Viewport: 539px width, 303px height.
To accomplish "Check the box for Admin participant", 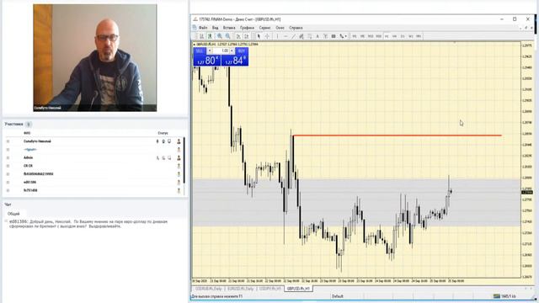I will 8,157.
